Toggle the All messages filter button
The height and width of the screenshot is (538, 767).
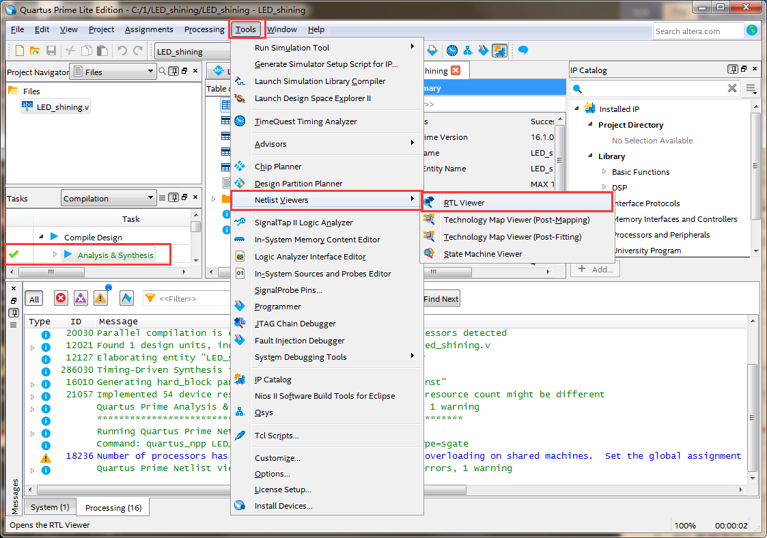tap(34, 299)
